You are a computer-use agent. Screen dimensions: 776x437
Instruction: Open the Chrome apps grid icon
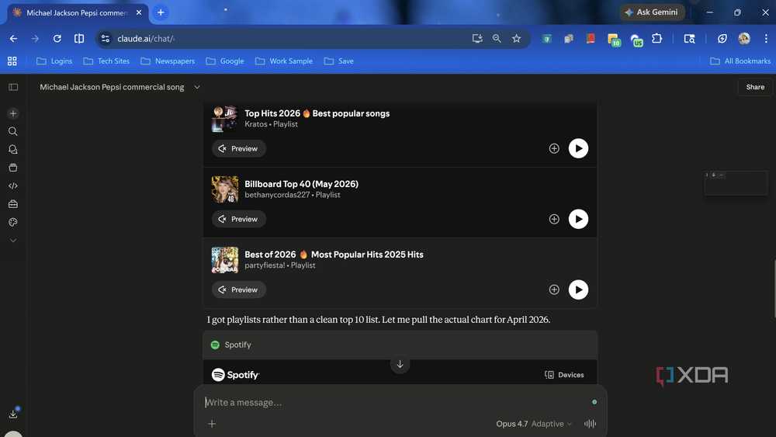[12, 61]
